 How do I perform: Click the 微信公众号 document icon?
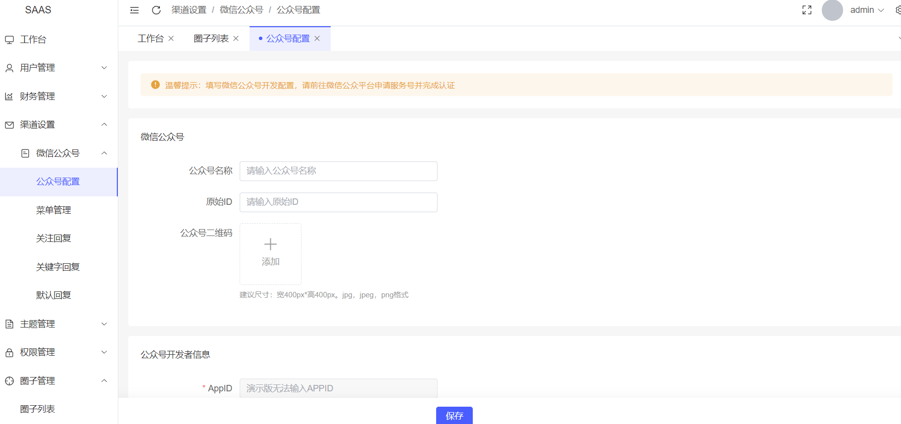click(x=25, y=153)
